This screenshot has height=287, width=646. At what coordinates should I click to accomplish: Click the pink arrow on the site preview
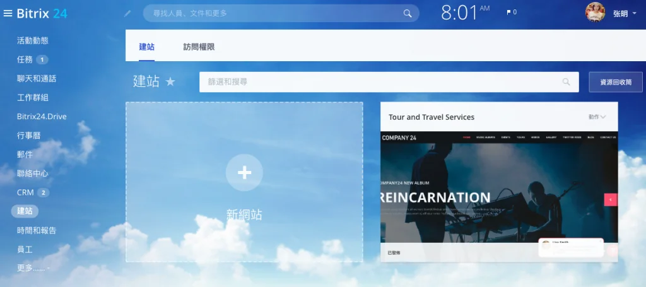611,200
